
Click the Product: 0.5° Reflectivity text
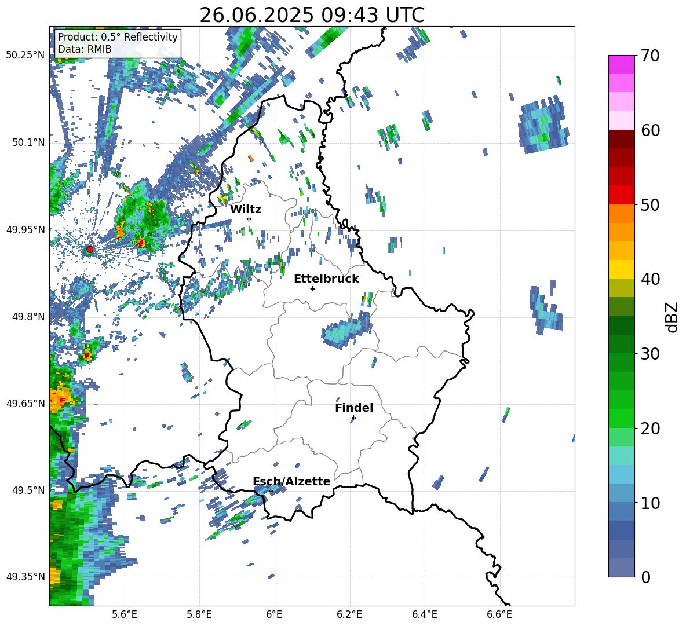click(x=118, y=36)
